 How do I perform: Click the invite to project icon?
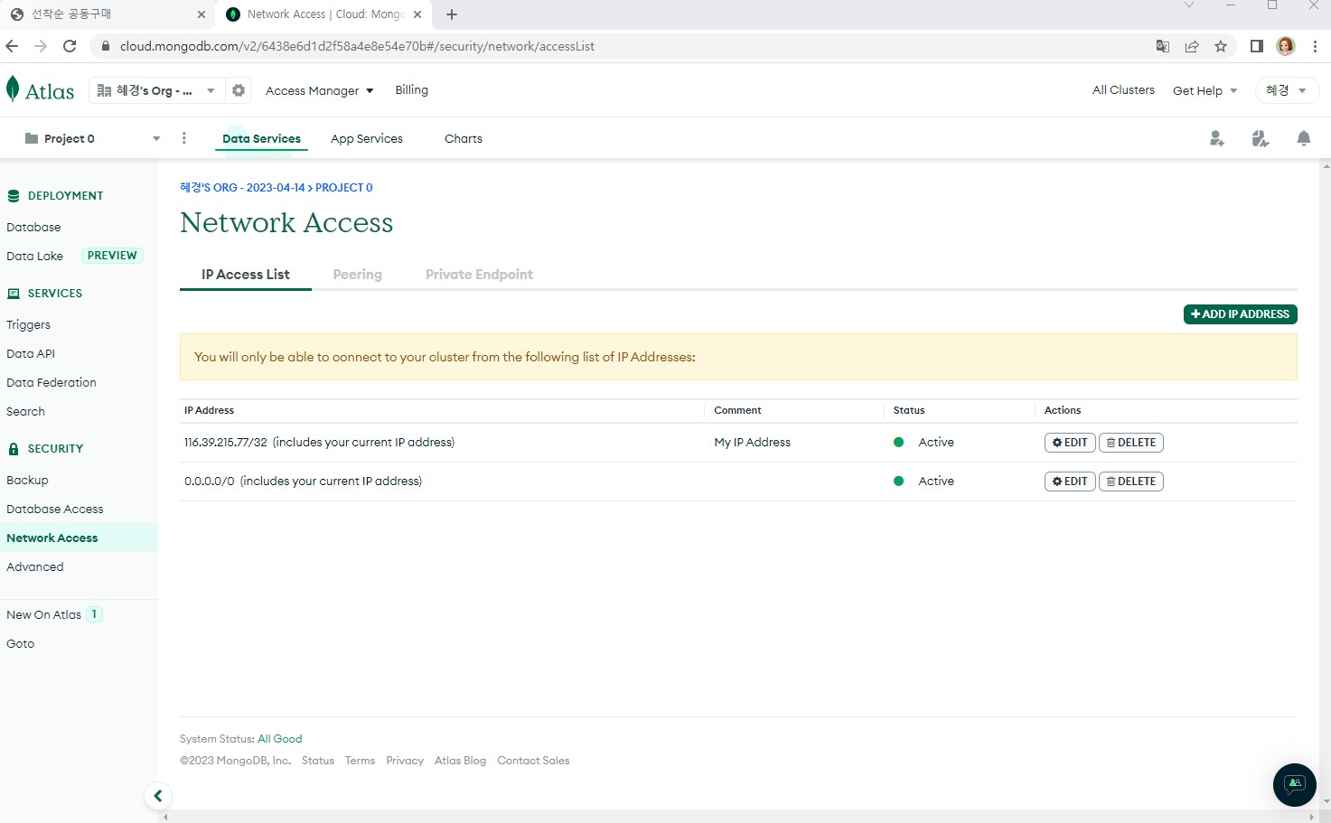(x=1217, y=138)
